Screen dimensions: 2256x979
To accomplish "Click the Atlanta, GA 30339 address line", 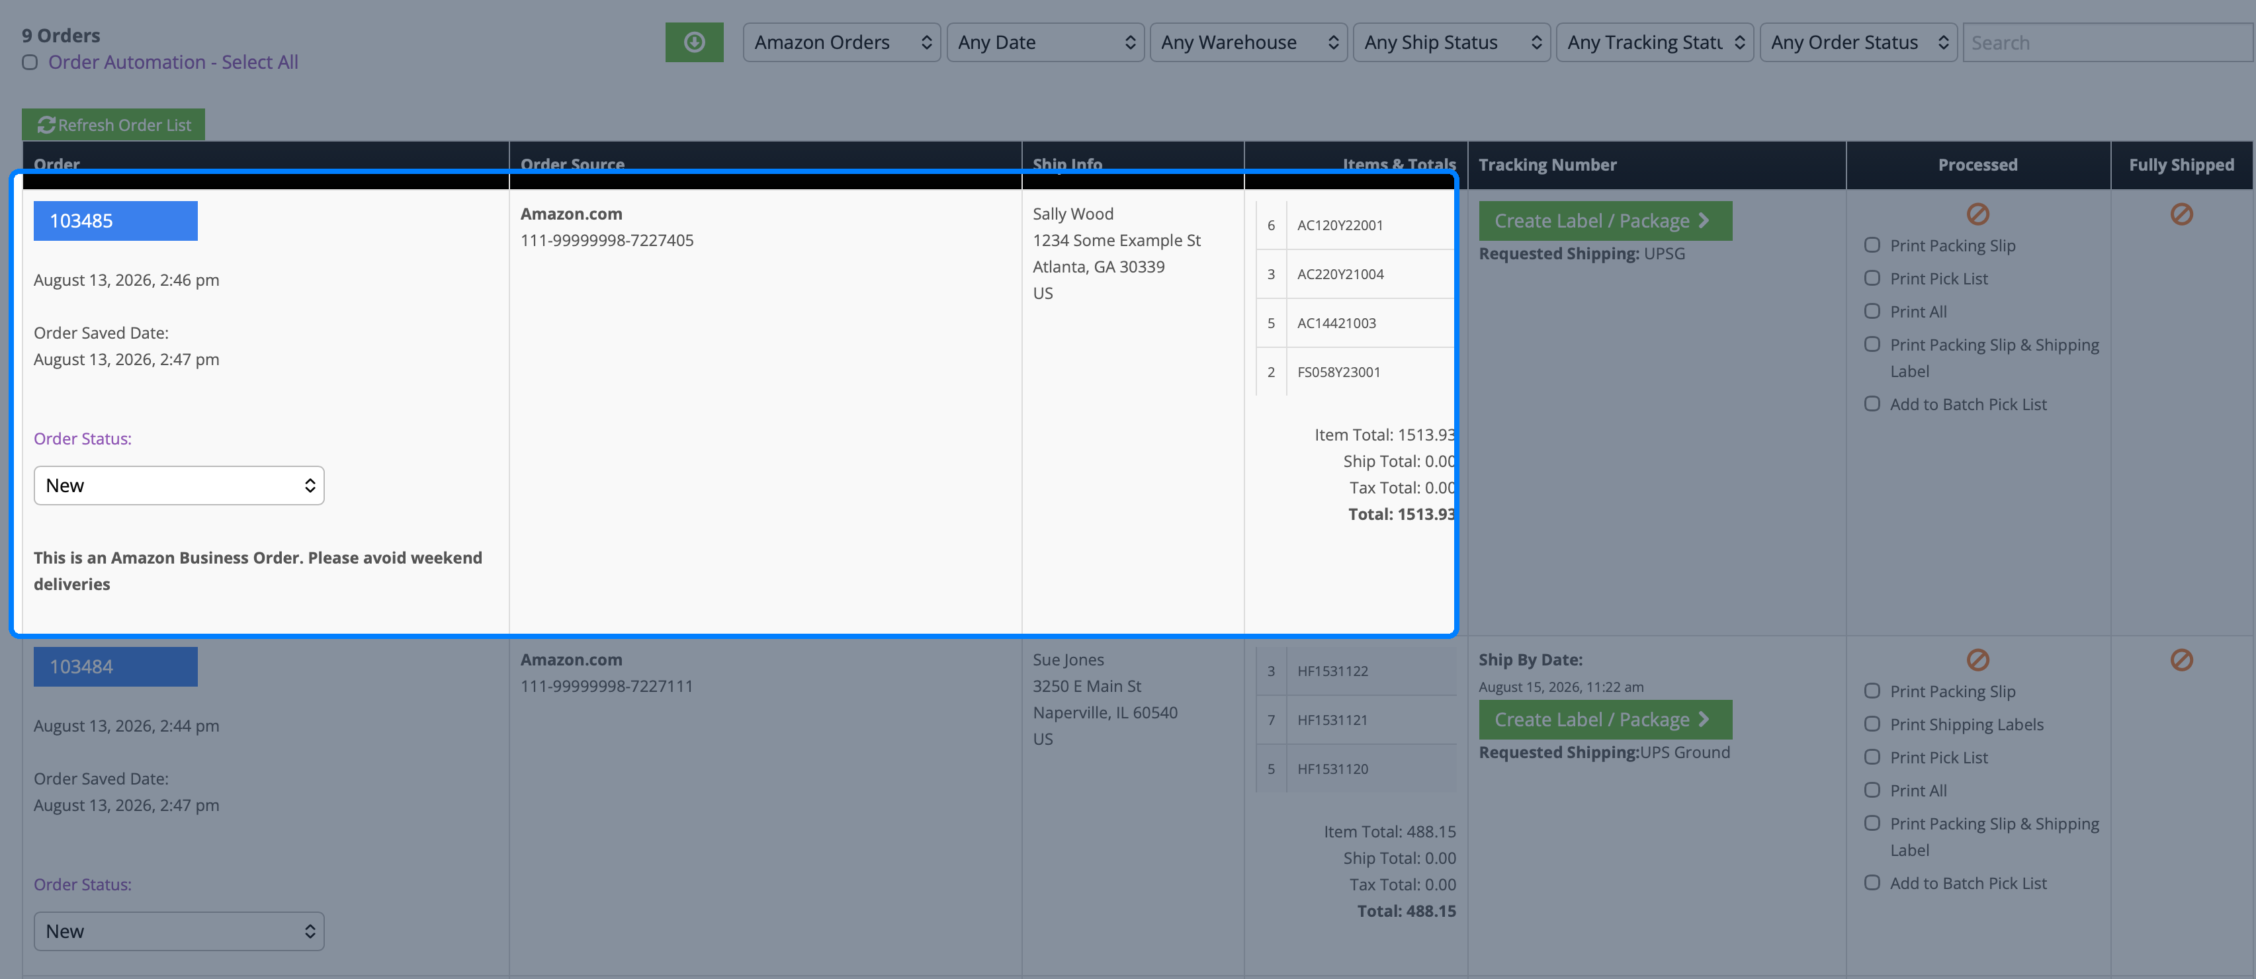I will [1098, 266].
